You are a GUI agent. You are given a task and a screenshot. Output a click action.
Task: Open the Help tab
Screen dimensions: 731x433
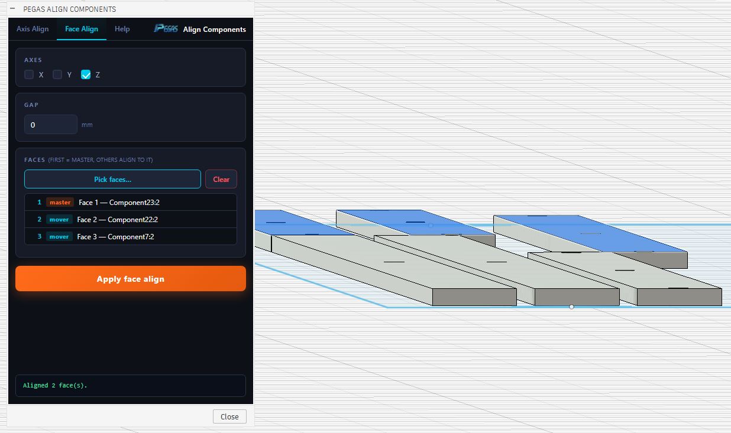click(x=122, y=29)
